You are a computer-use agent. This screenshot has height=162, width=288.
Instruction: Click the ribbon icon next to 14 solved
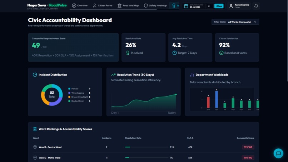[x=128, y=53]
